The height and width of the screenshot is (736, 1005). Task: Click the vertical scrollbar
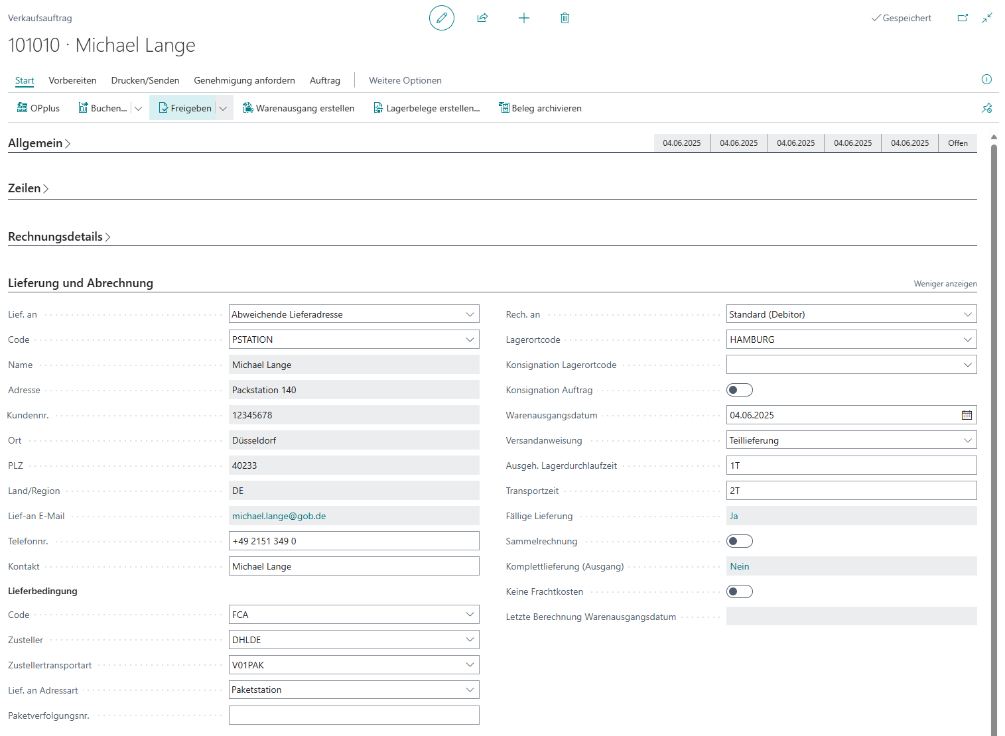(x=994, y=398)
